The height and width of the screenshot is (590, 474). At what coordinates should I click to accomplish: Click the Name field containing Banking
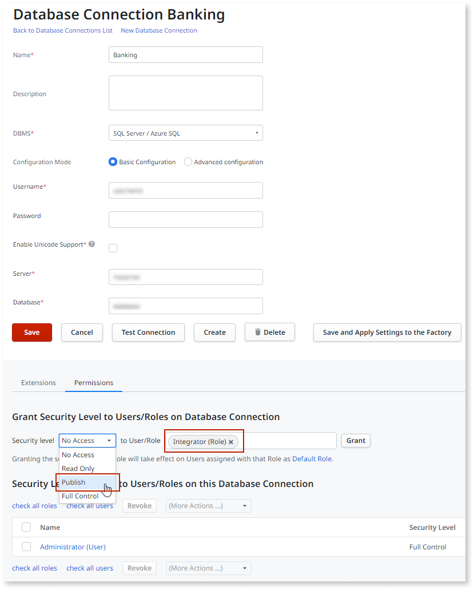coord(186,54)
